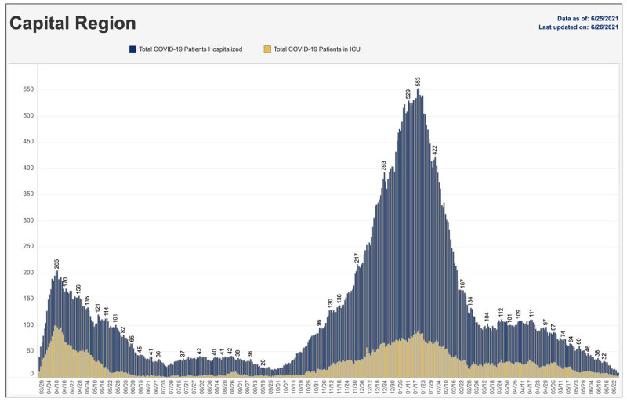Click the data label 156
Image resolution: width=627 pixels, height=402 pixels.
78,289
